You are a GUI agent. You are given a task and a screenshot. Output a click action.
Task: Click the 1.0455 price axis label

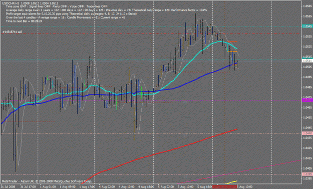307,117
